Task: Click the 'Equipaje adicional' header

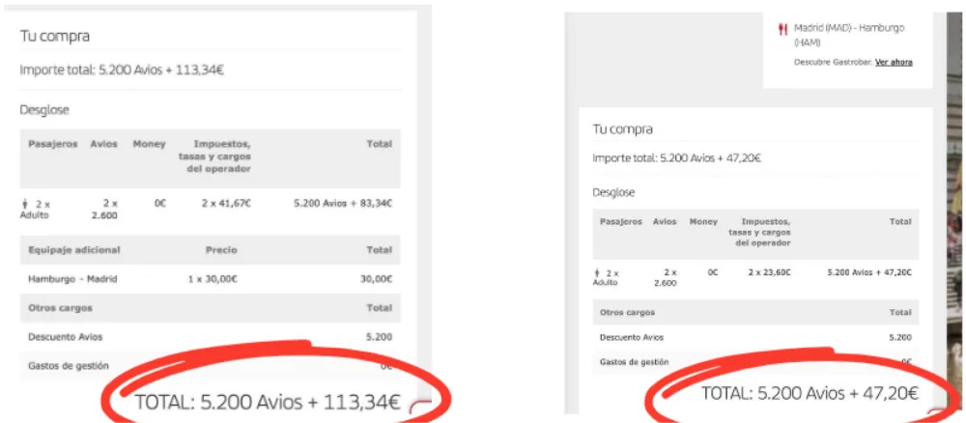Action: [74, 250]
